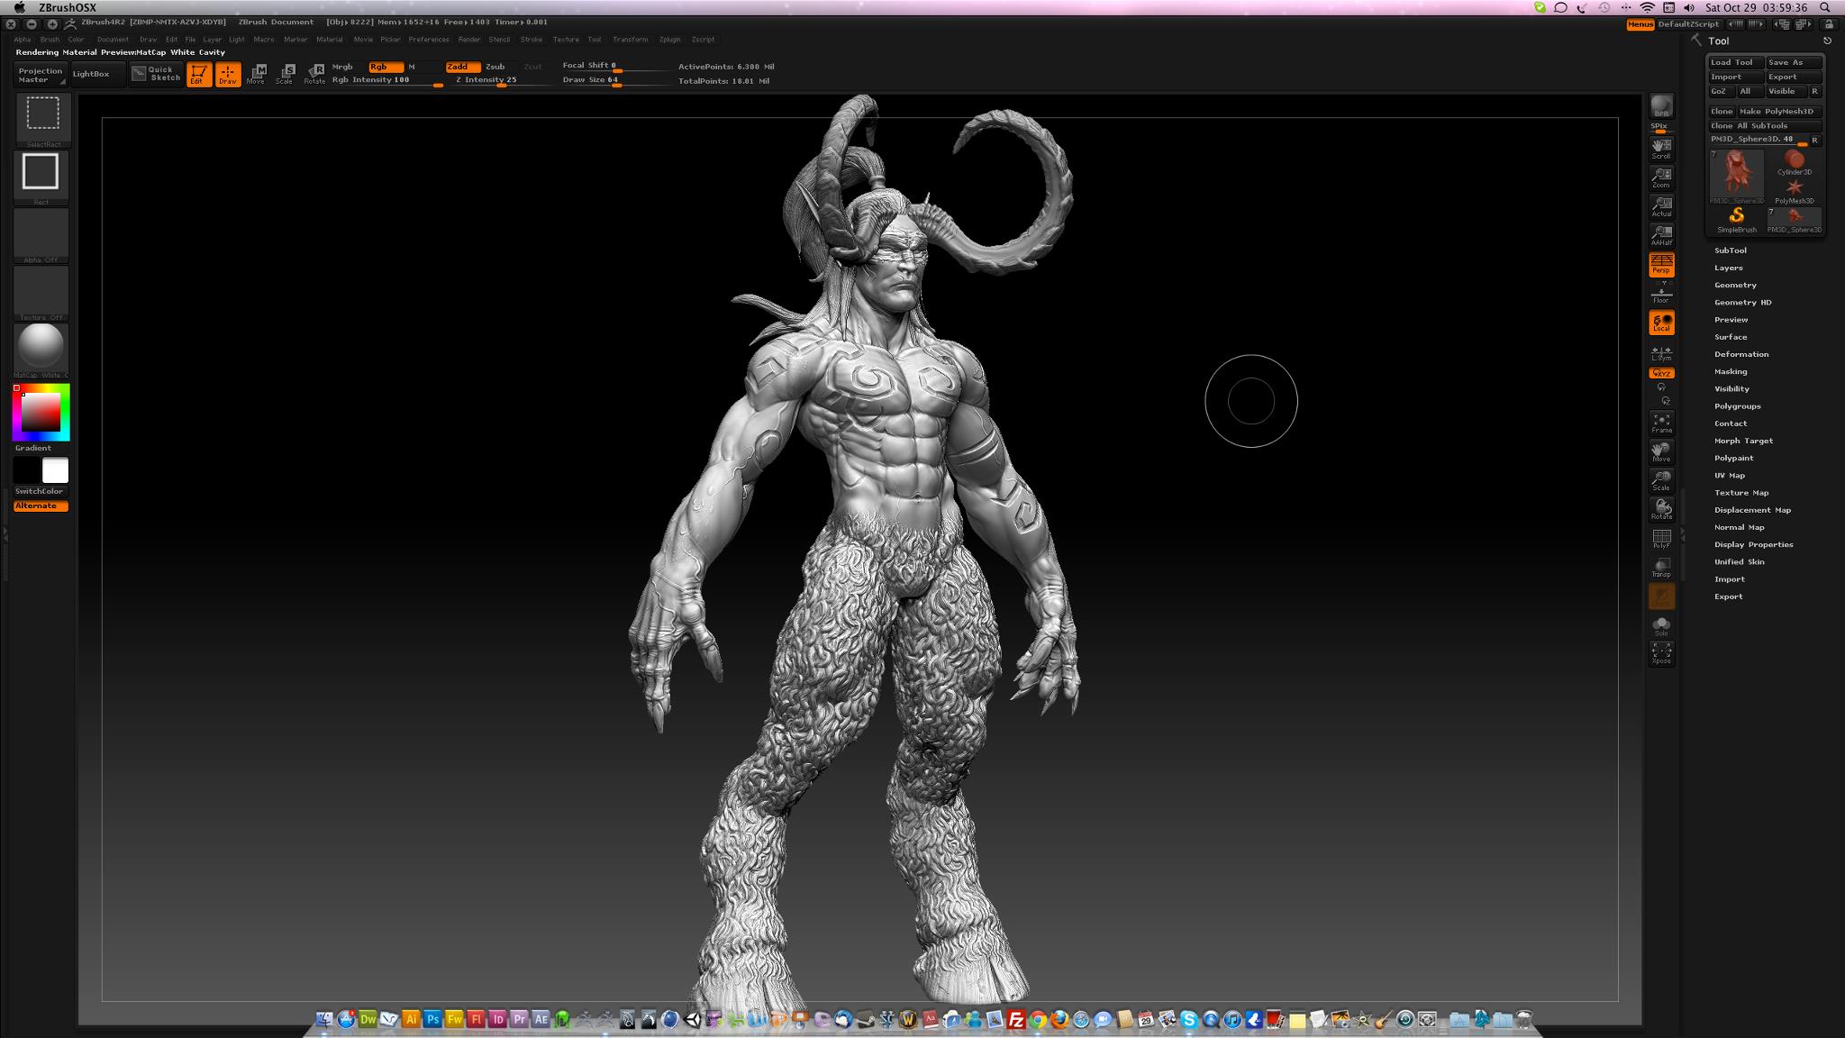1845x1038 pixels.
Task: Open Skype from the Dock
Action: point(1189,1019)
